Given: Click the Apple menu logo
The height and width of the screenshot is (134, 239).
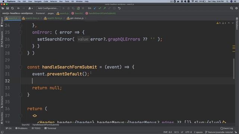Looking at the screenshot, I should (3, 1).
